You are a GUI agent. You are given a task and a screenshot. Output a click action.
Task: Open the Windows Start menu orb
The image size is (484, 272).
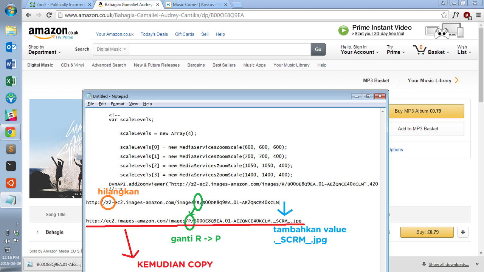point(11,10)
